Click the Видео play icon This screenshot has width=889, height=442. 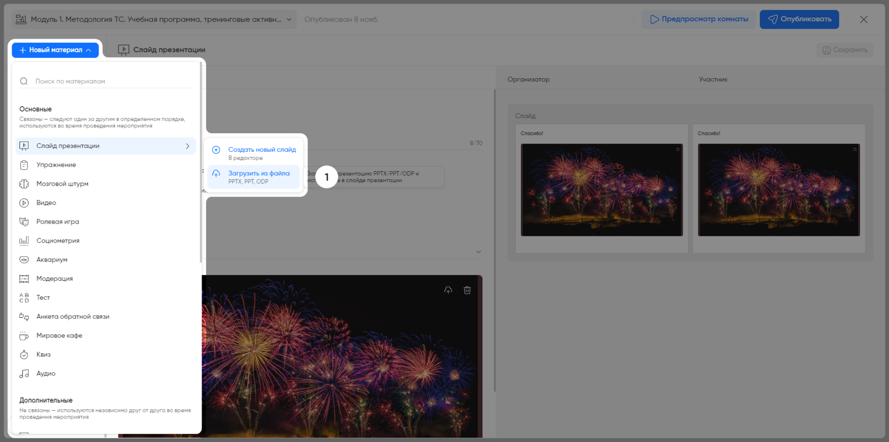[24, 203]
